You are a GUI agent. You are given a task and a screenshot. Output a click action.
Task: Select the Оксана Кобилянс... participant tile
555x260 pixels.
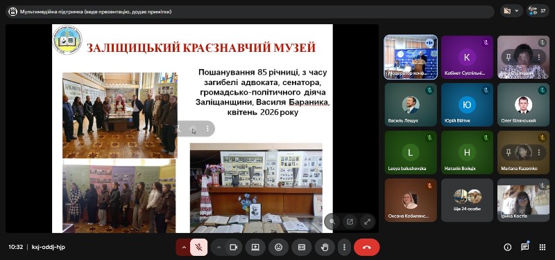click(x=411, y=200)
